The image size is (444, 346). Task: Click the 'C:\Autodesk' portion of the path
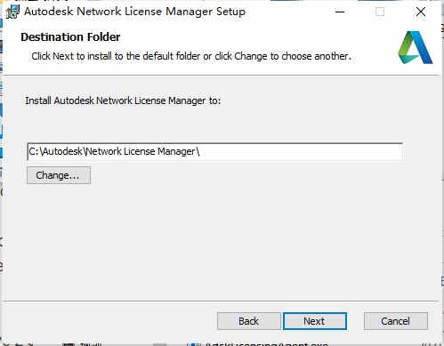55,151
